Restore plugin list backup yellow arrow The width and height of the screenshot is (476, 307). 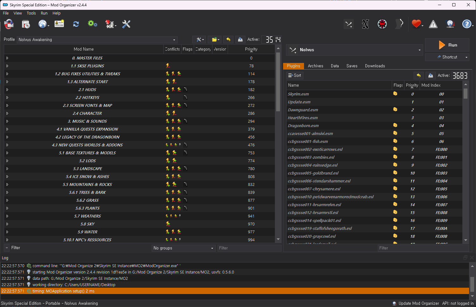click(x=419, y=76)
